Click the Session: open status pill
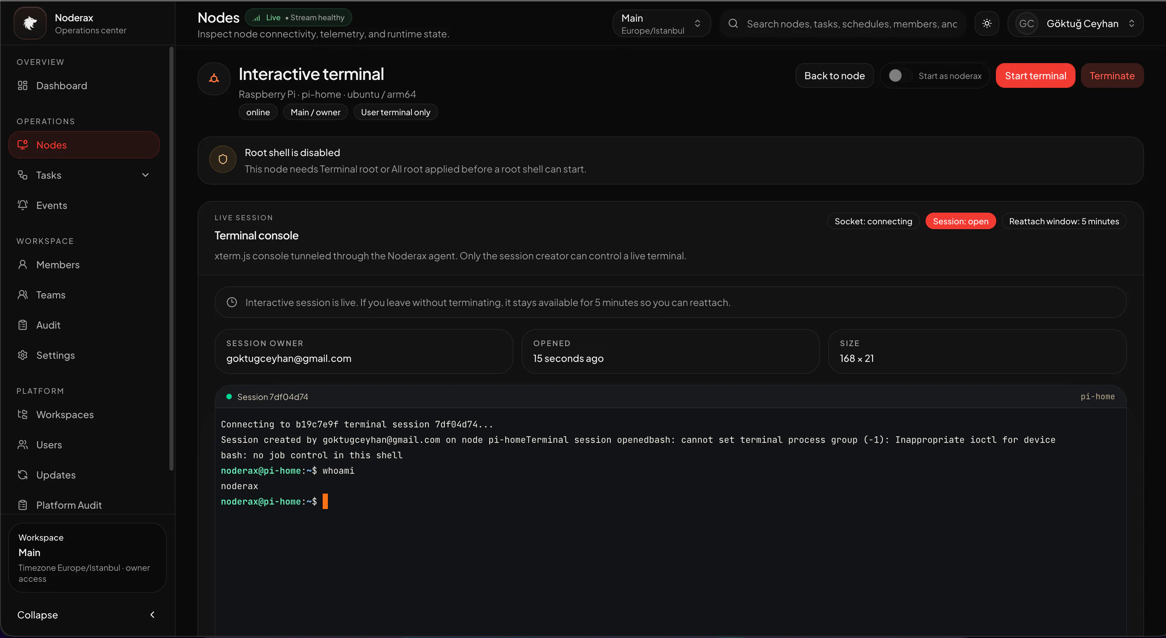 point(961,222)
